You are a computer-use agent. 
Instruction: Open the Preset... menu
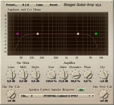12,5
